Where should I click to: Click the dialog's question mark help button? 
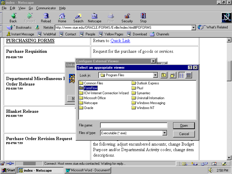coord(190,68)
